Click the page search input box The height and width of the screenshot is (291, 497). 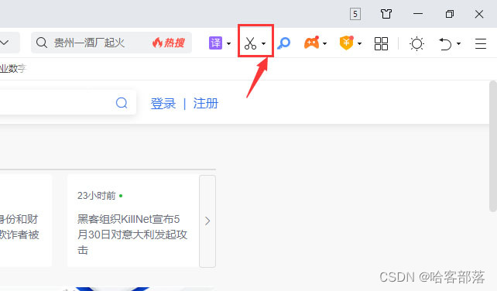(x=68, y=102)
